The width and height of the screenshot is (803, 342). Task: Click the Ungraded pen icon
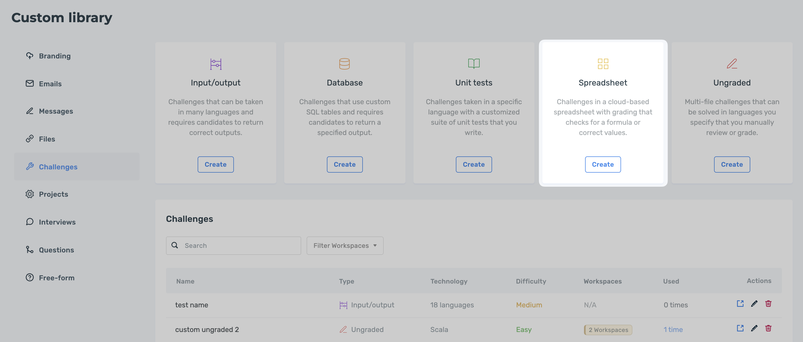click(732, 64)
